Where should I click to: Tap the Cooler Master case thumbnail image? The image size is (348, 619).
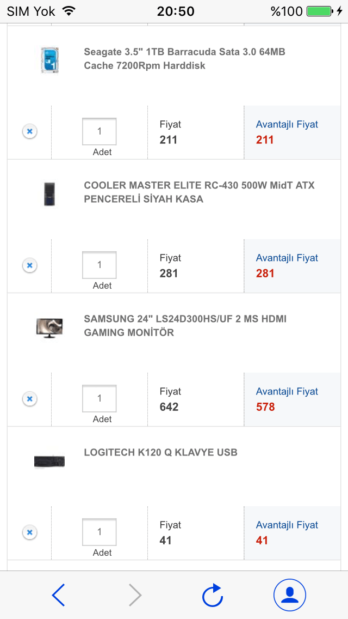click(49, 193)
